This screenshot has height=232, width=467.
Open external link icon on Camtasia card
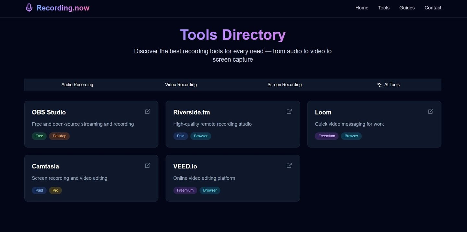[x=148, y=165]
